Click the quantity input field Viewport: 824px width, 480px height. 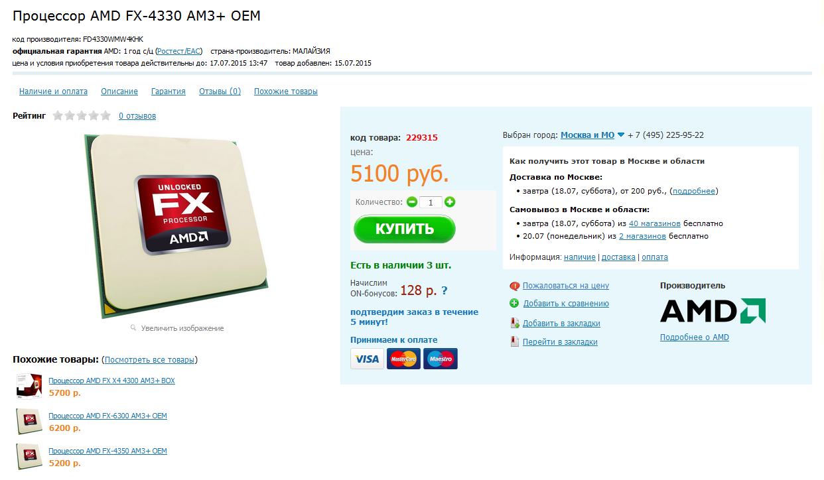[x=431, y=202]
